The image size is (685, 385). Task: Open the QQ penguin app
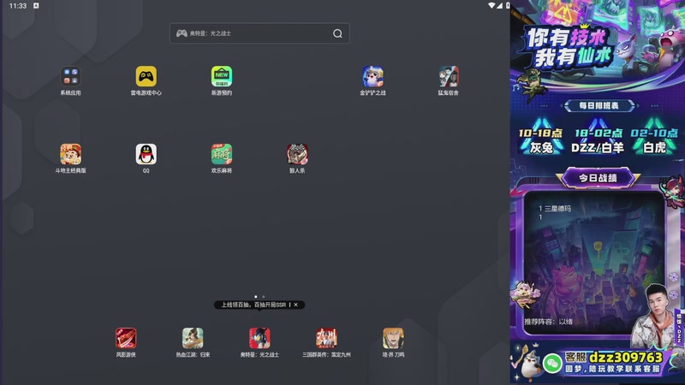click(146, 154)
